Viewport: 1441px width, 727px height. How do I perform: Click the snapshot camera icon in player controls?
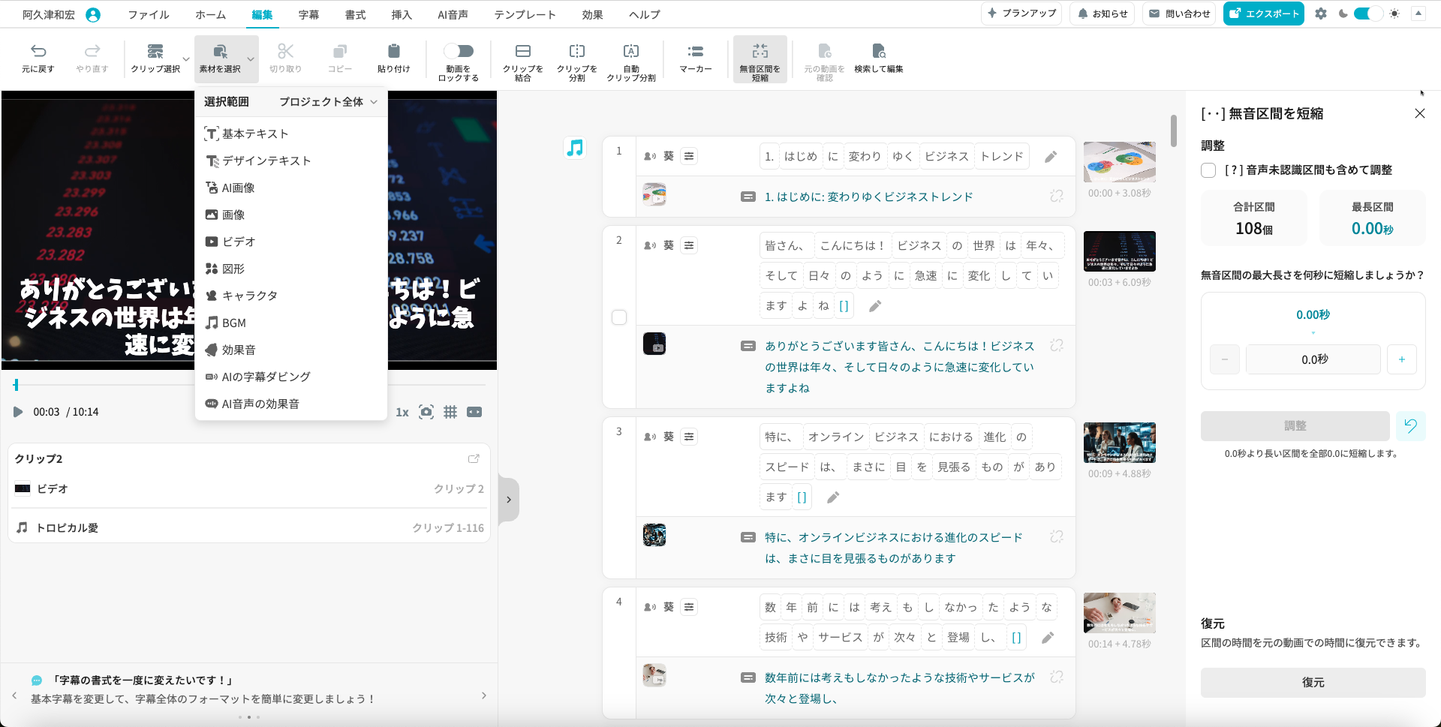(426, 412)
